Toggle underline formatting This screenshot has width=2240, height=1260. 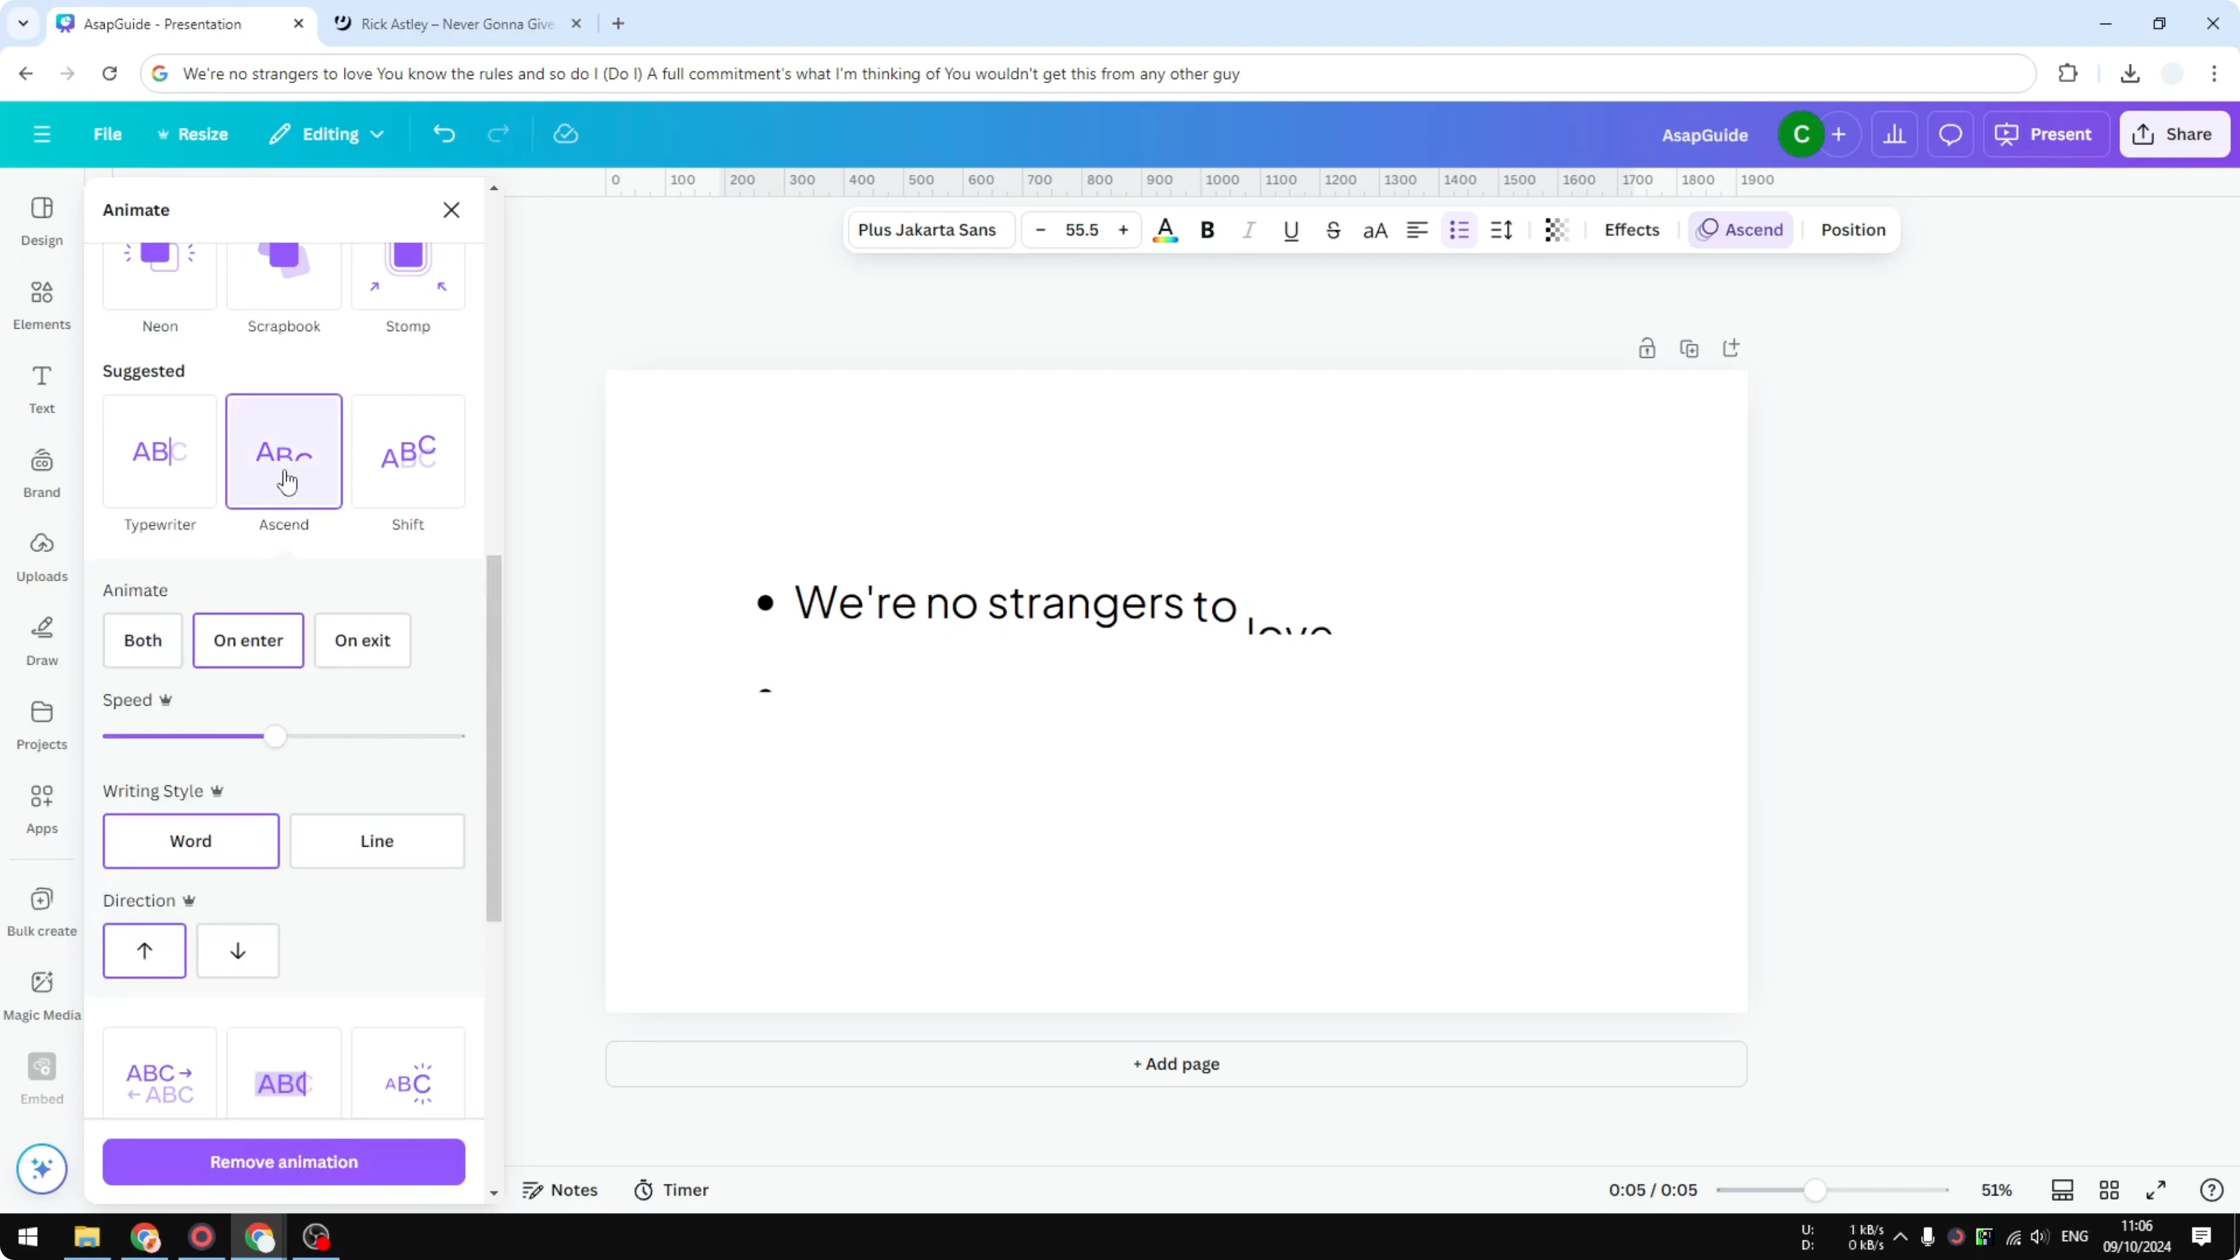(1290, 229)
